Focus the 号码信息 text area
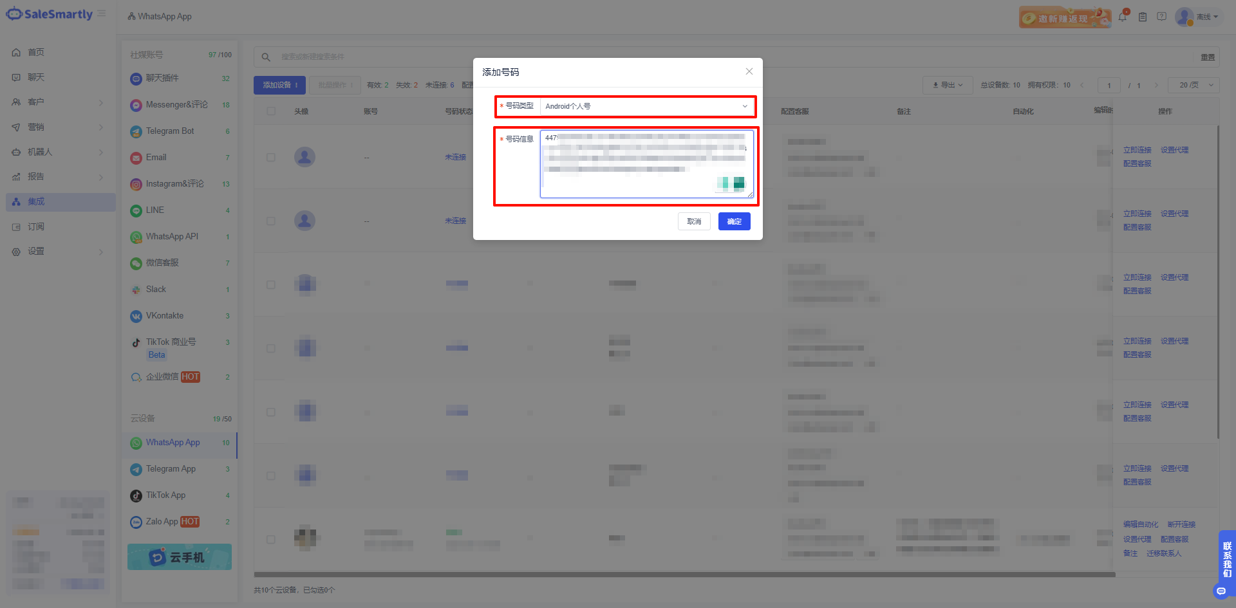The width and height of the screenshot is (1236, 608). click(x=646, y=164)
